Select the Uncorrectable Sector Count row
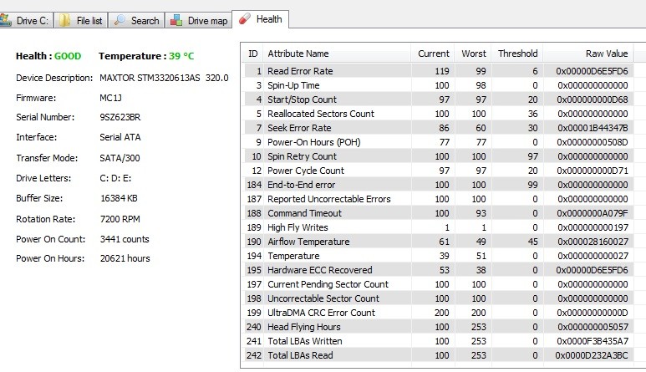Image resolution: width=646 pixels, height=372 pixels. coord(439,298)
